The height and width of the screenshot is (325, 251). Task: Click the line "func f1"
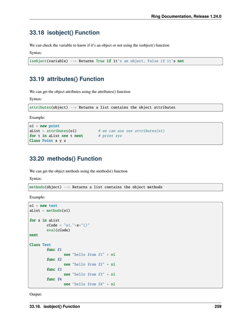coord(54,250)
